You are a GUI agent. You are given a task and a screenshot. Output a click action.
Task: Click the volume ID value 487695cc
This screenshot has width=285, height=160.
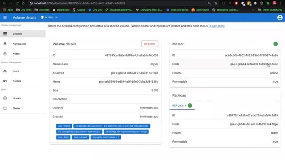pyautogui.click(x=131, y=55)
